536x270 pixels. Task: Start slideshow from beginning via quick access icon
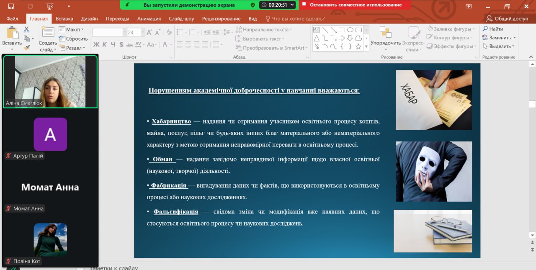click(50, 6)
